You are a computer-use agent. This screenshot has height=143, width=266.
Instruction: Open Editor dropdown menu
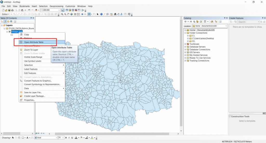[x=5, y=14]
